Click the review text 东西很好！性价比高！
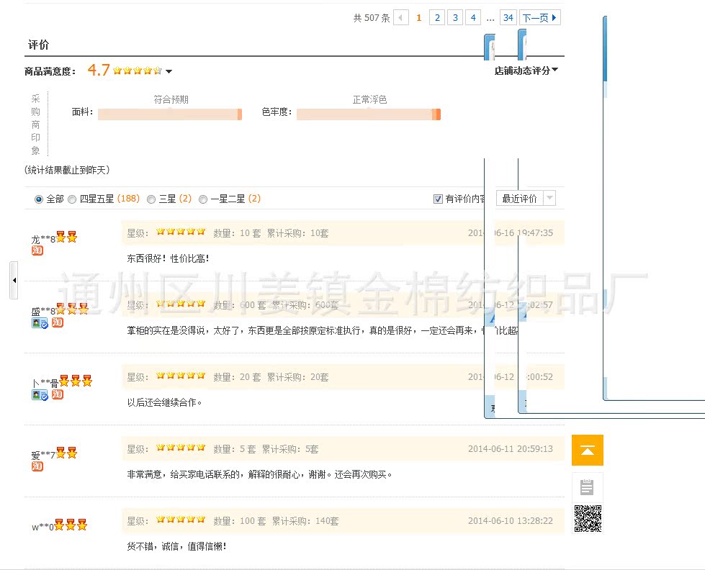The width and height of the screenshot is (705, 570). click(x=169, y=258)
